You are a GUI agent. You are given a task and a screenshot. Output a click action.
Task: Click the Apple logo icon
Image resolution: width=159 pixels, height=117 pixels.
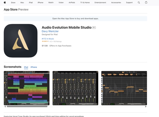coord(5,3)
